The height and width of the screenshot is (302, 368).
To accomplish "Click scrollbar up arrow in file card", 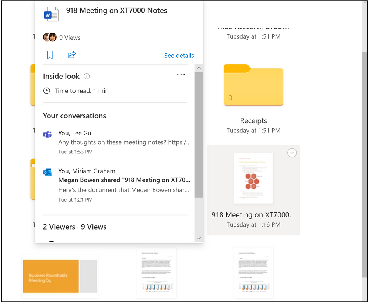I will (199, 68).
